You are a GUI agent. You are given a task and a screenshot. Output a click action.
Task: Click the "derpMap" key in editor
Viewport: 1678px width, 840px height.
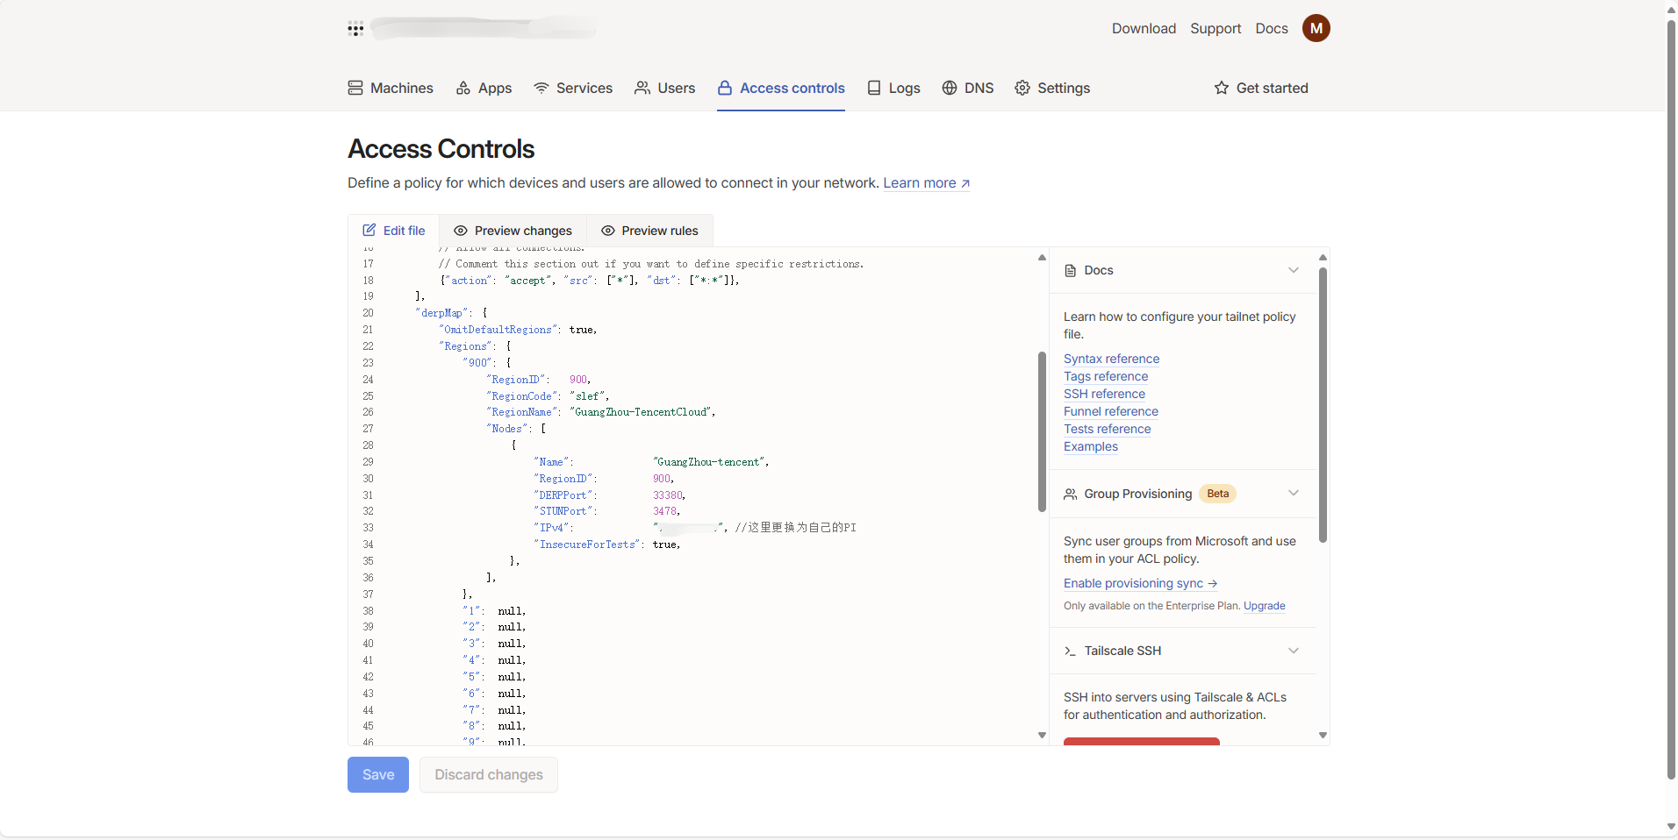[441, 313]
